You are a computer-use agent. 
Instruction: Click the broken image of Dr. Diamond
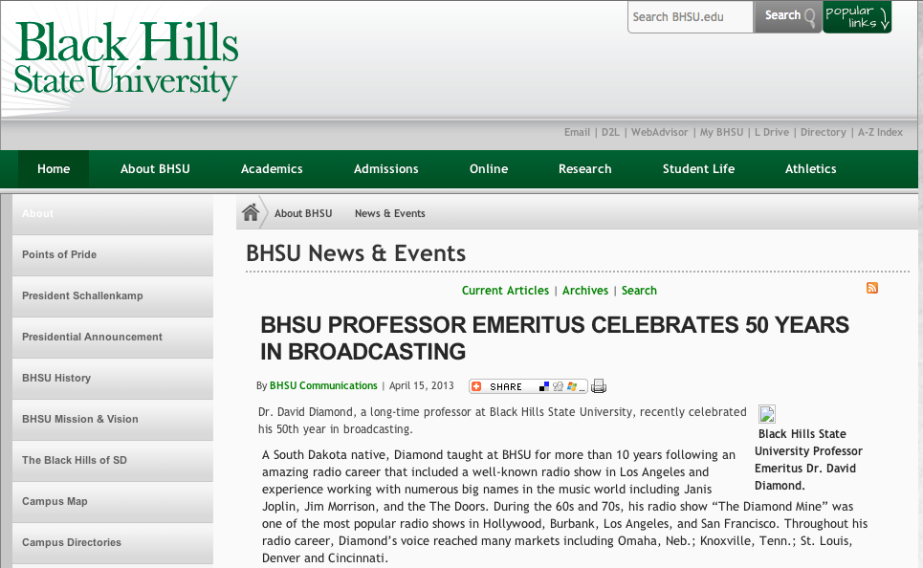click(x=767, y=414)
